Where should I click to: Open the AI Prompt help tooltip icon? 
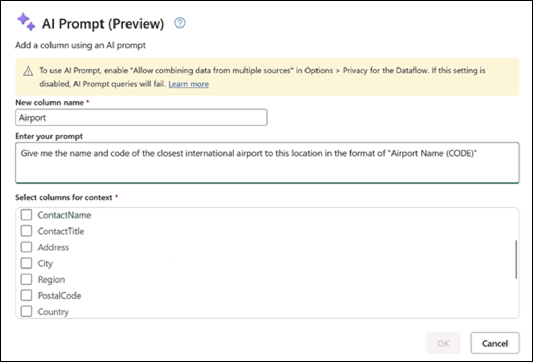tap(179, 23)
